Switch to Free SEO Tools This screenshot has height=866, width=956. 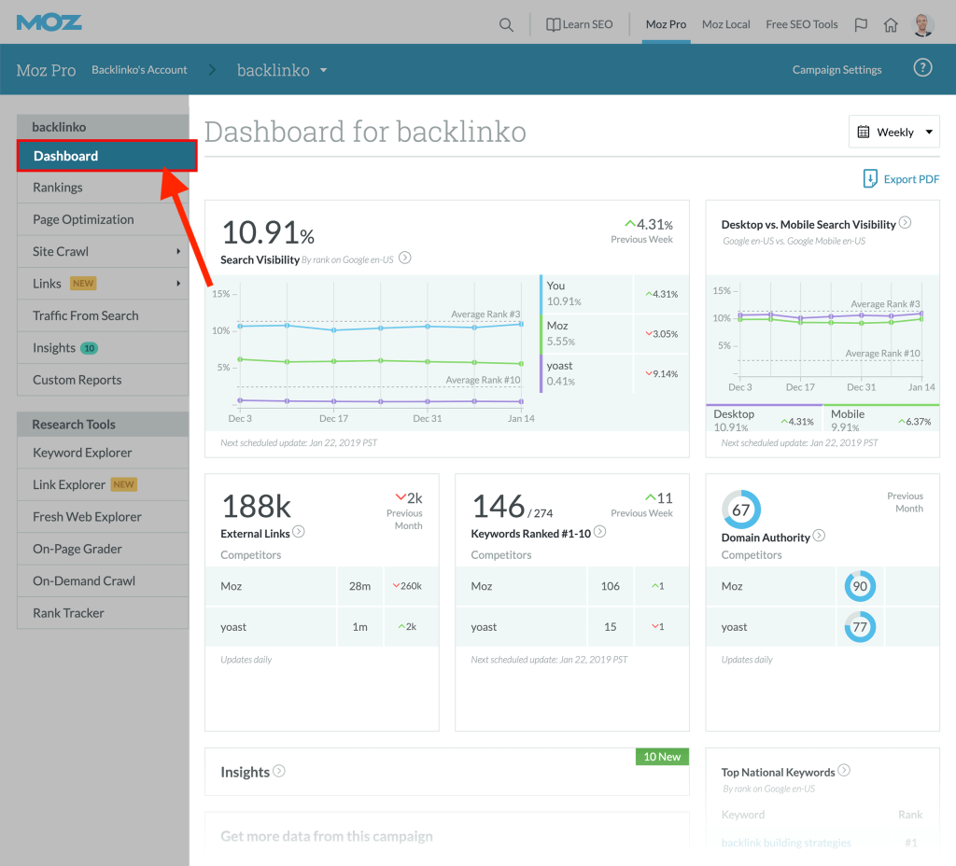(x=800, y=24)
